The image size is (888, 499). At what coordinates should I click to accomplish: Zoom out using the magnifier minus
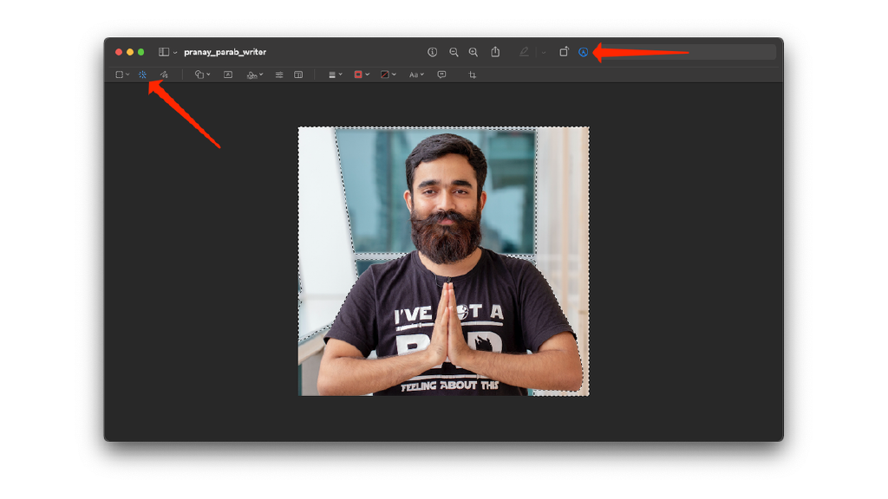tap(454, 52)
